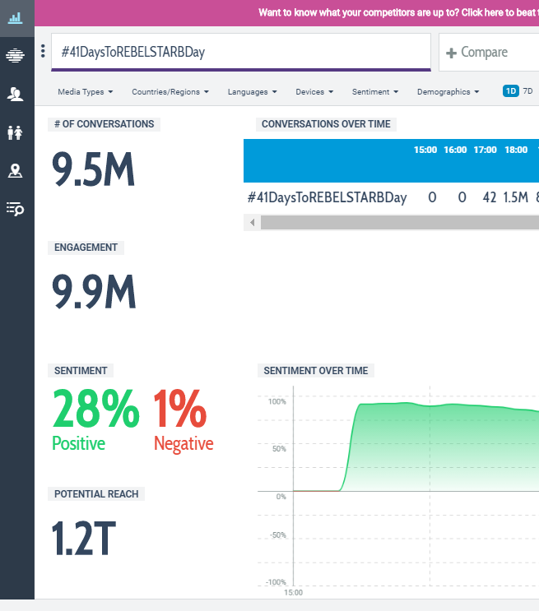Click the horizontal scrollbar under the table

pyautogui.click(x=400, y=223)
